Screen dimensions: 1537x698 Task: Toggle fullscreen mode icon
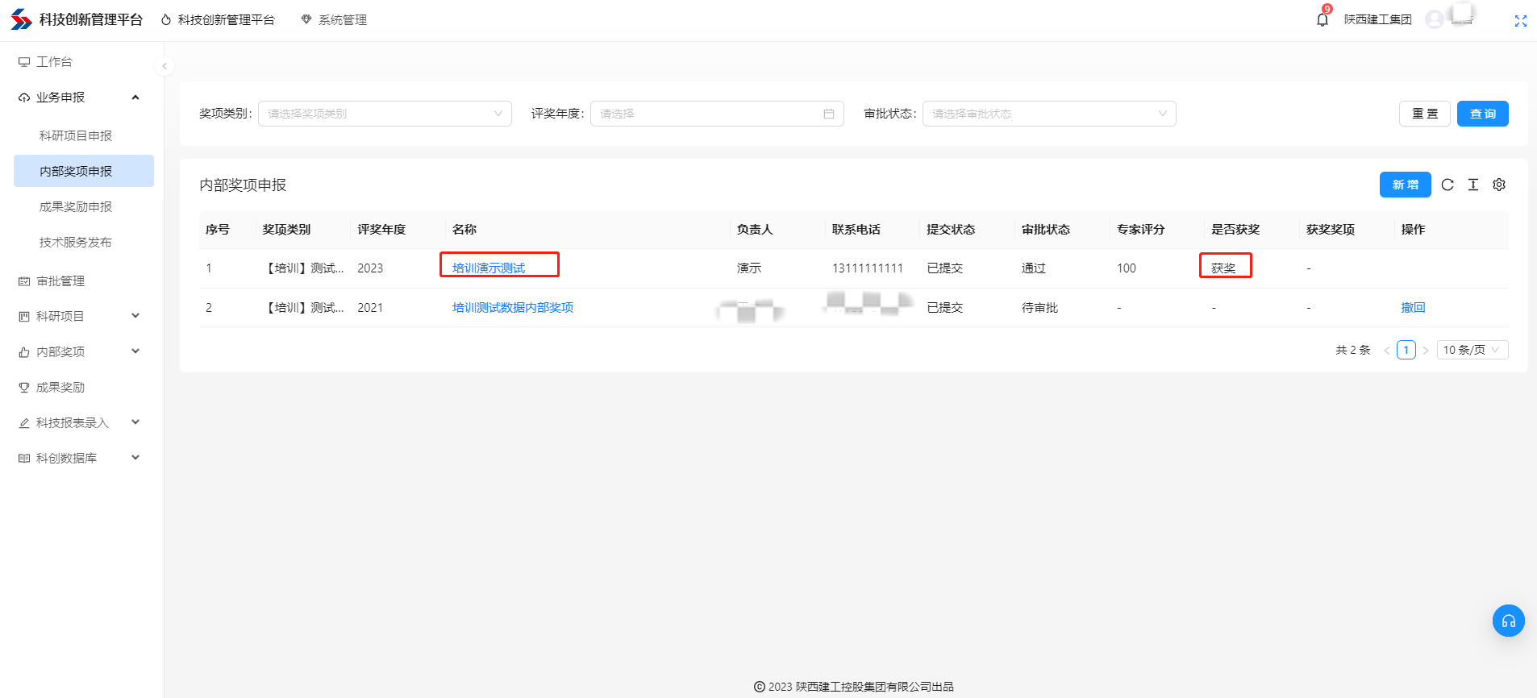pyautogui.click(x=1520, y=21)
